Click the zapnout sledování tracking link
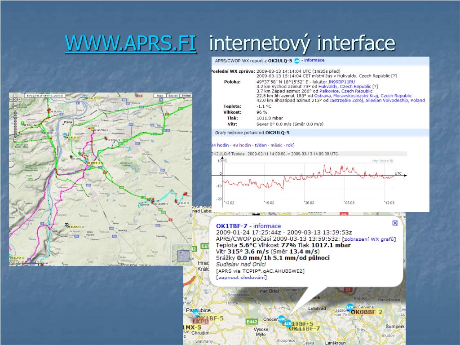This screenshot has width=460, height=345. click(241, 277)
